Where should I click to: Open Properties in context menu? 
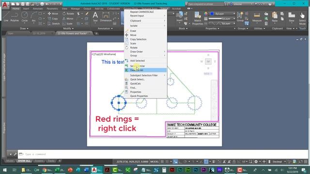click(x=145, y=92)
